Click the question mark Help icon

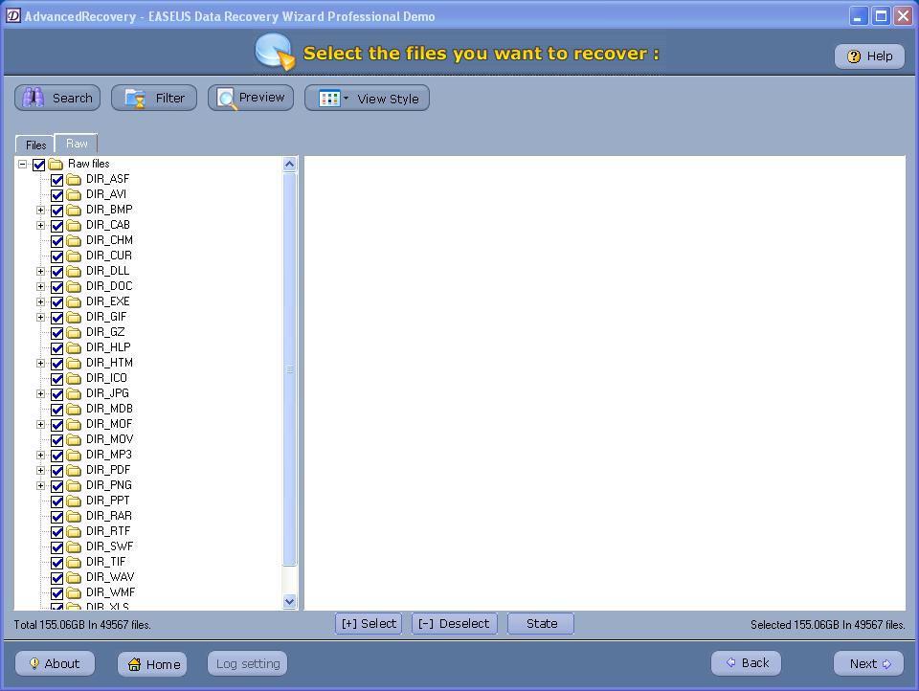pyautogui.click(x=854, y=56)
